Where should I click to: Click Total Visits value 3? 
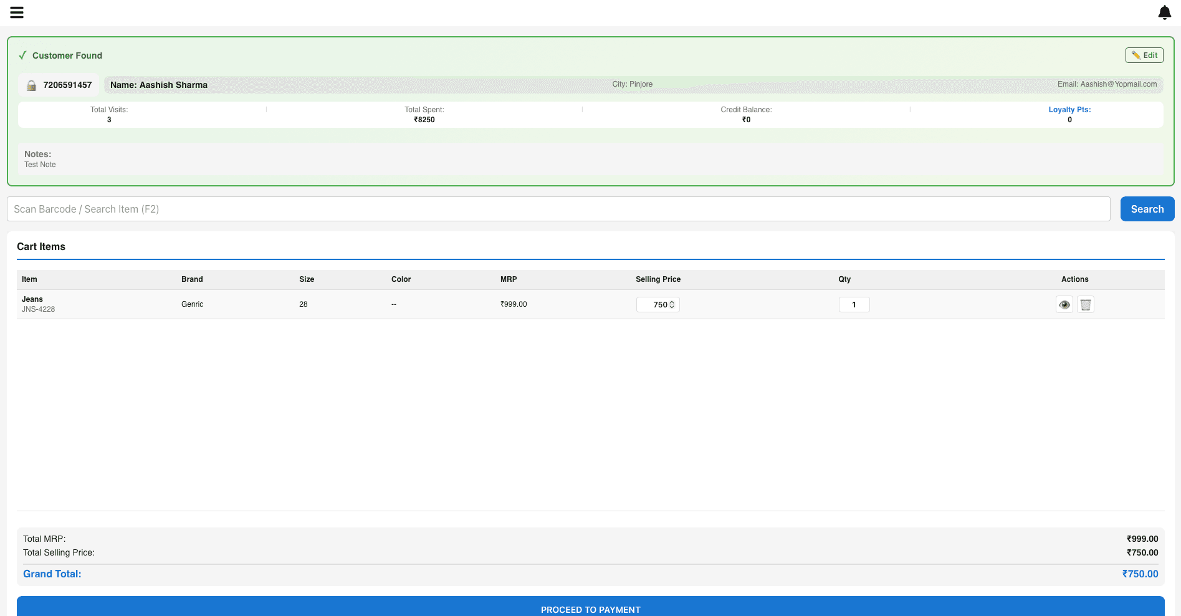109,120
